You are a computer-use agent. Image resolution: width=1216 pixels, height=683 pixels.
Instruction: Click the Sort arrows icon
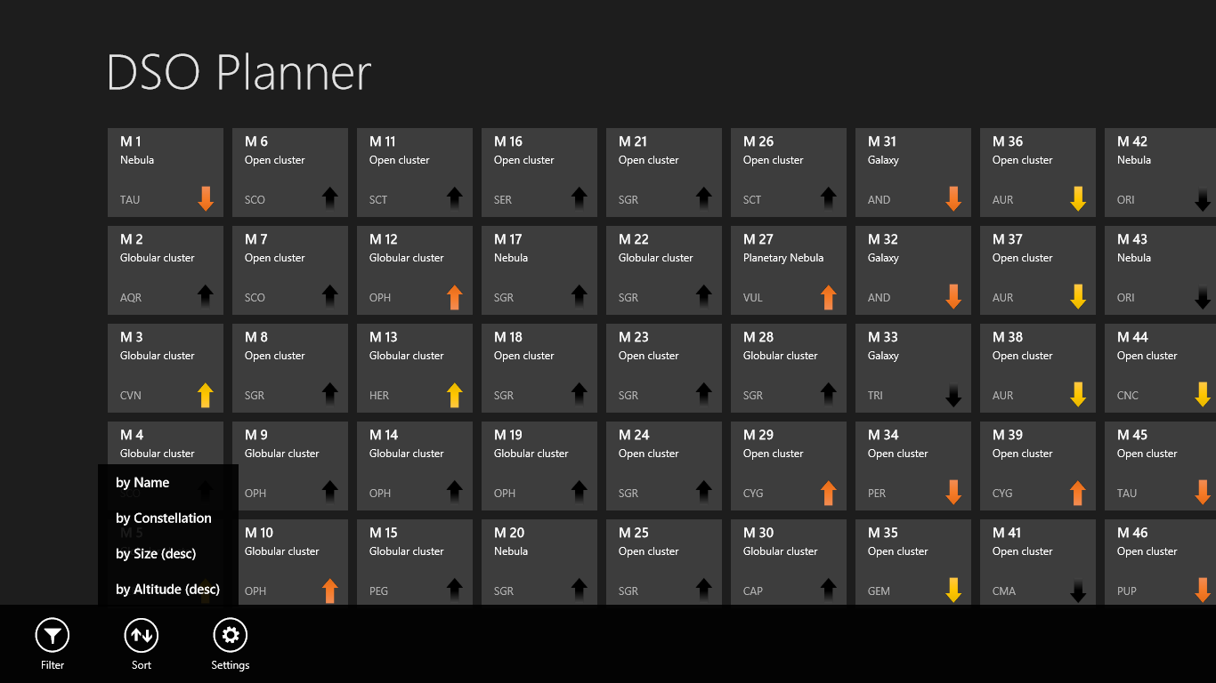[142, 635]
